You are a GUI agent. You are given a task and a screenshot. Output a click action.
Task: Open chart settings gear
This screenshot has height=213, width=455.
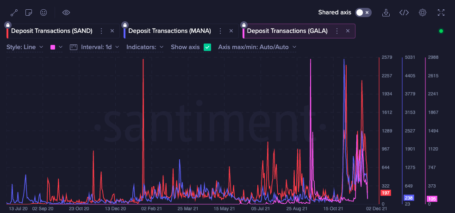point(423,13)
